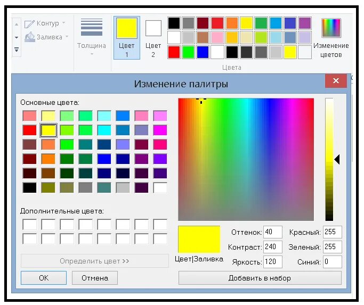Image resolution: width=364 pixels, height=305 pixels.
Task: Click the vertical luminance gradient bar
Action: point(329,159)
